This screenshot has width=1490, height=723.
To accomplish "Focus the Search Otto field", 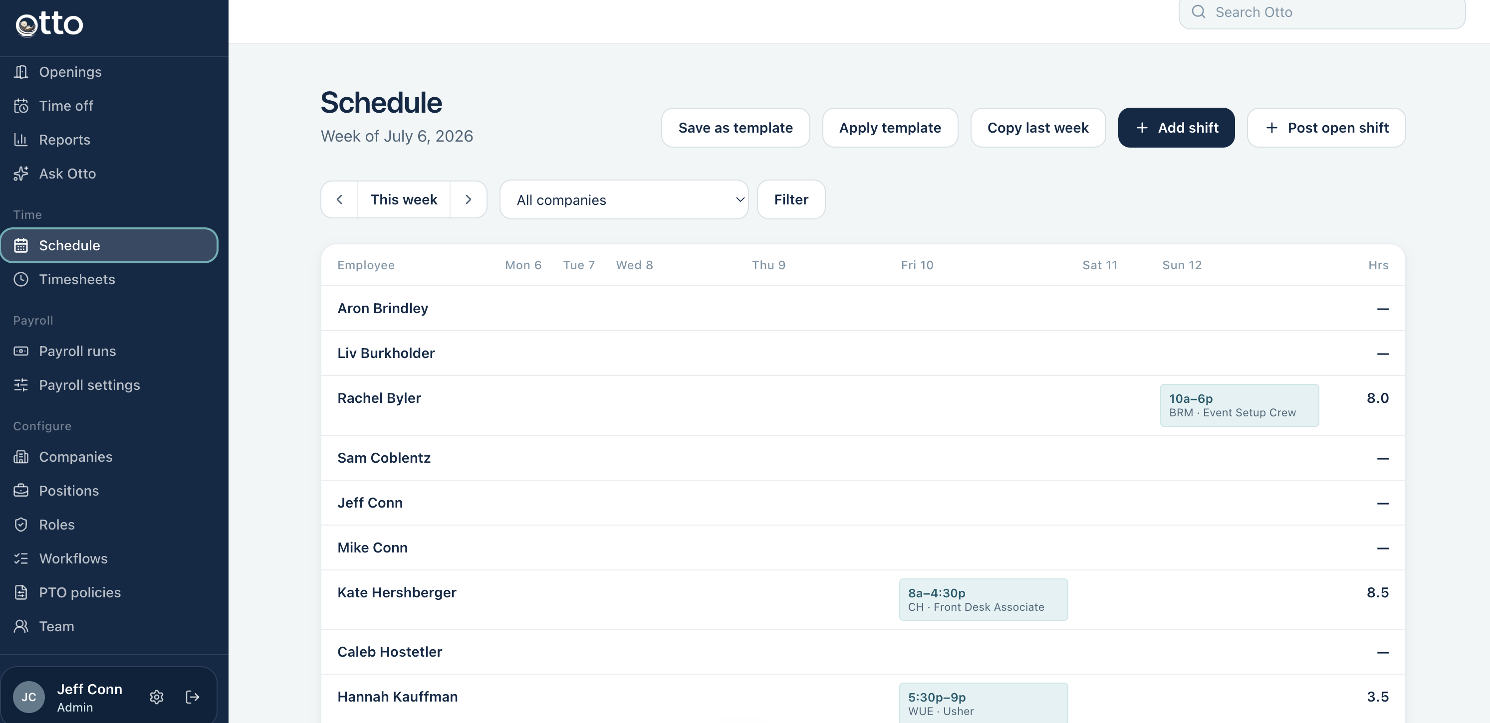I will [x=1322, y=12].
